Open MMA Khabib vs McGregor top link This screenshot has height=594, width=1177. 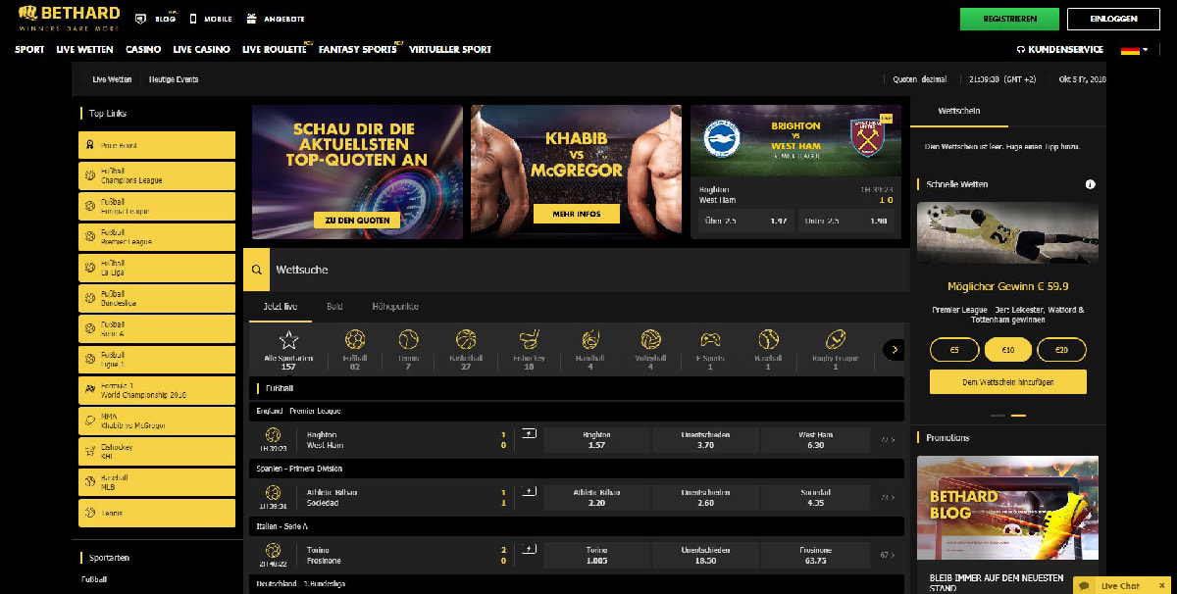(157, 421)
